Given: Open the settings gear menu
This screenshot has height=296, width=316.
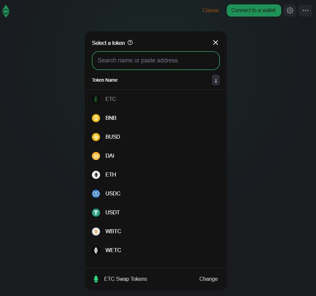Looking at the screenshot, I should coord(290,10).
